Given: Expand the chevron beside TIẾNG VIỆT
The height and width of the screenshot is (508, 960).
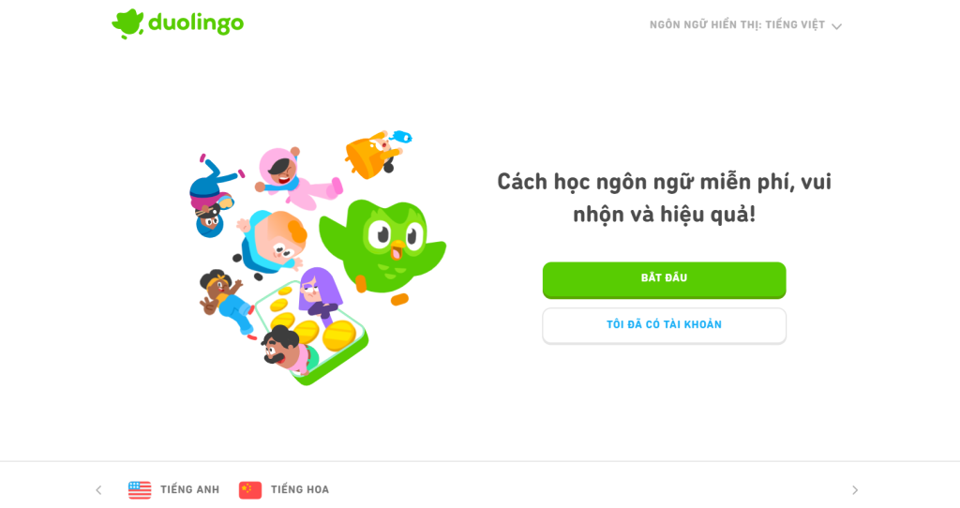Looking at the screenshot, I should (x=837, y=26).
